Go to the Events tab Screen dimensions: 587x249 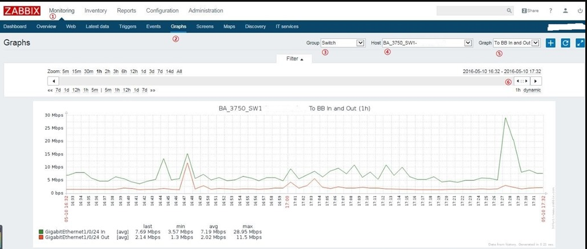[x=153, y=26]
